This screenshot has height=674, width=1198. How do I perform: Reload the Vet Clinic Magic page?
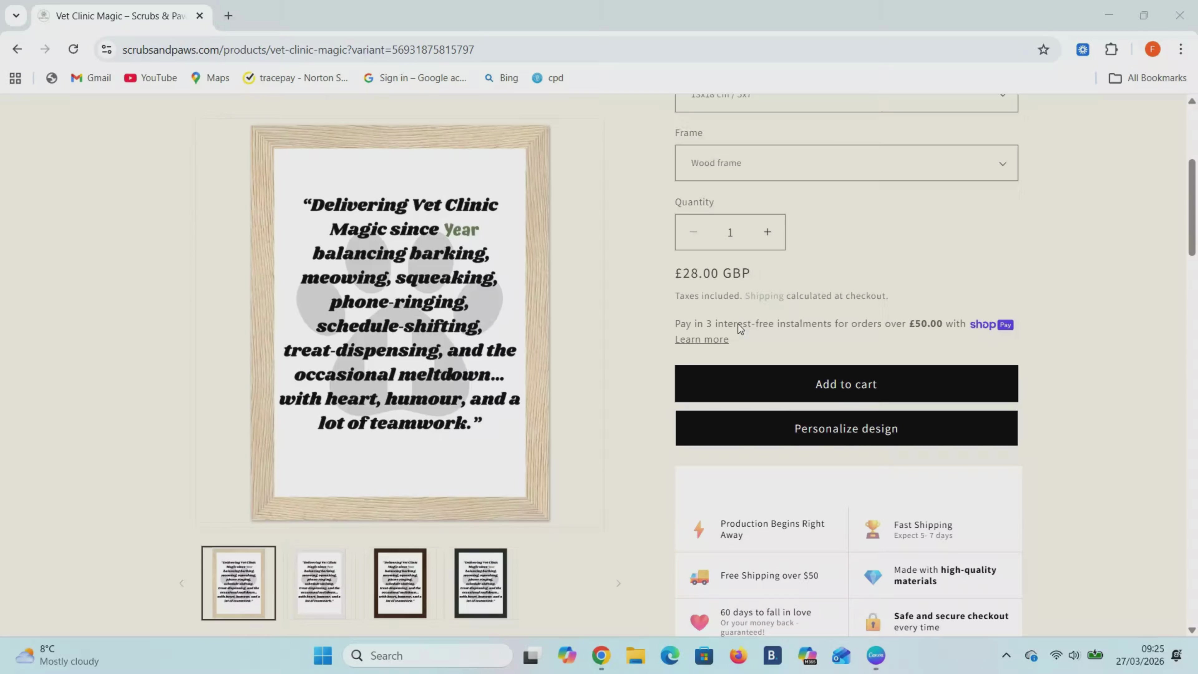click(x=74, y=49)
